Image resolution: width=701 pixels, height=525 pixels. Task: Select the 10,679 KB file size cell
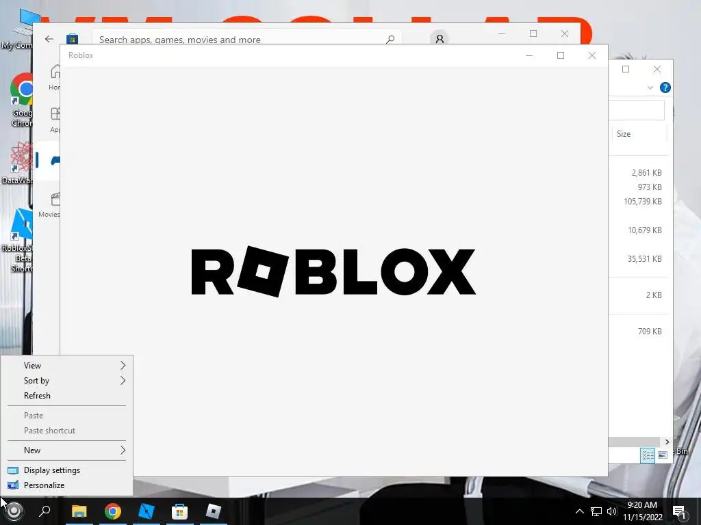pos(645,230)
